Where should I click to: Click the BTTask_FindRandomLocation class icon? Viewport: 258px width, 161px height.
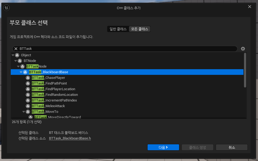point(28,95)
